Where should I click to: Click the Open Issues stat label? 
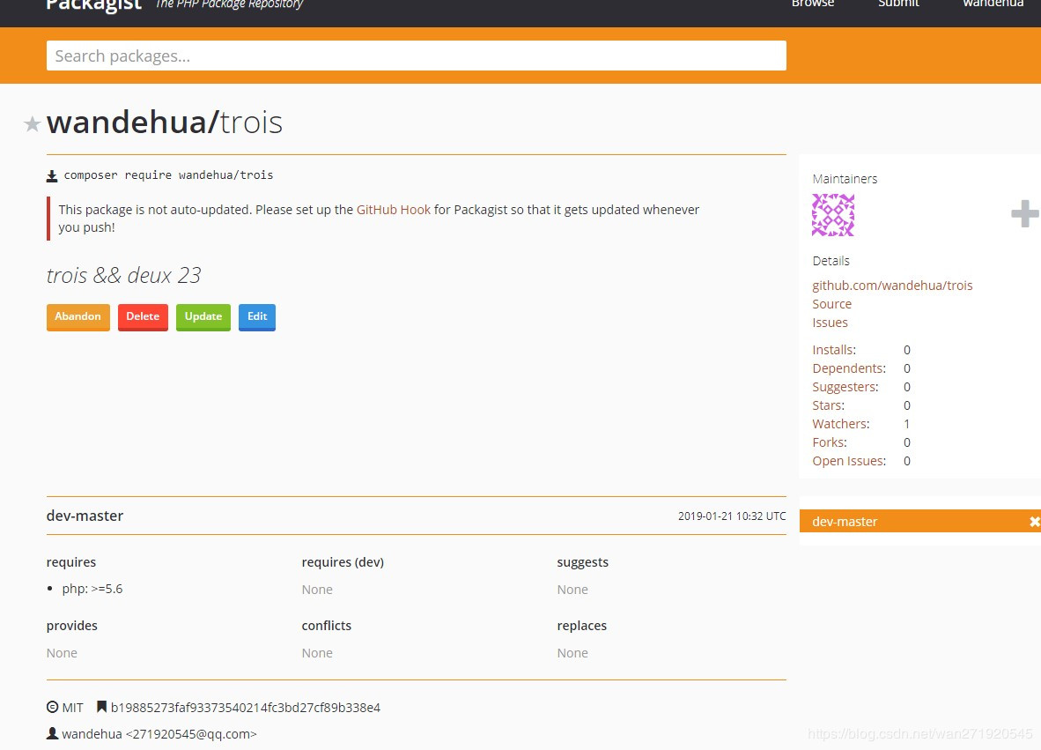pyautogui.click(x=849, y=462)
